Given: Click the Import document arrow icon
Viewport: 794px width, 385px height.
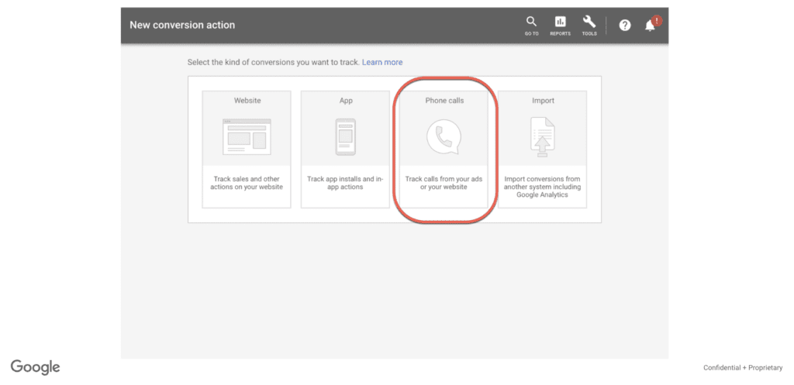Looking at the screenshot, I should point(542,137).
